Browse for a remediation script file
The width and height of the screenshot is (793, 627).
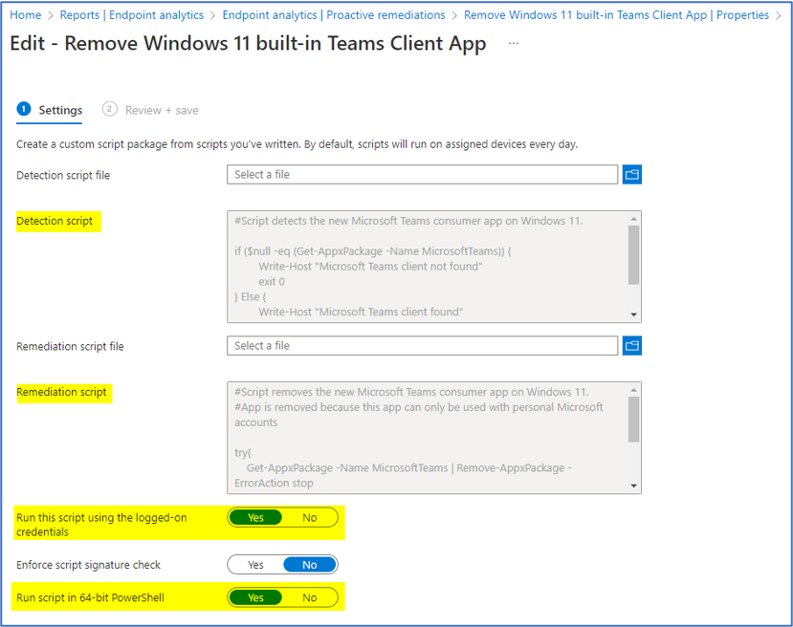631,346
